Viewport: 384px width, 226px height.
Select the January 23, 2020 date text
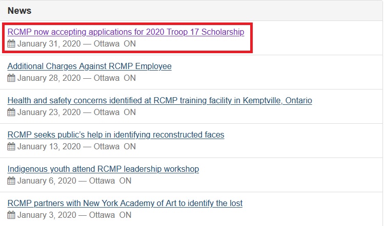pos(49,112)
